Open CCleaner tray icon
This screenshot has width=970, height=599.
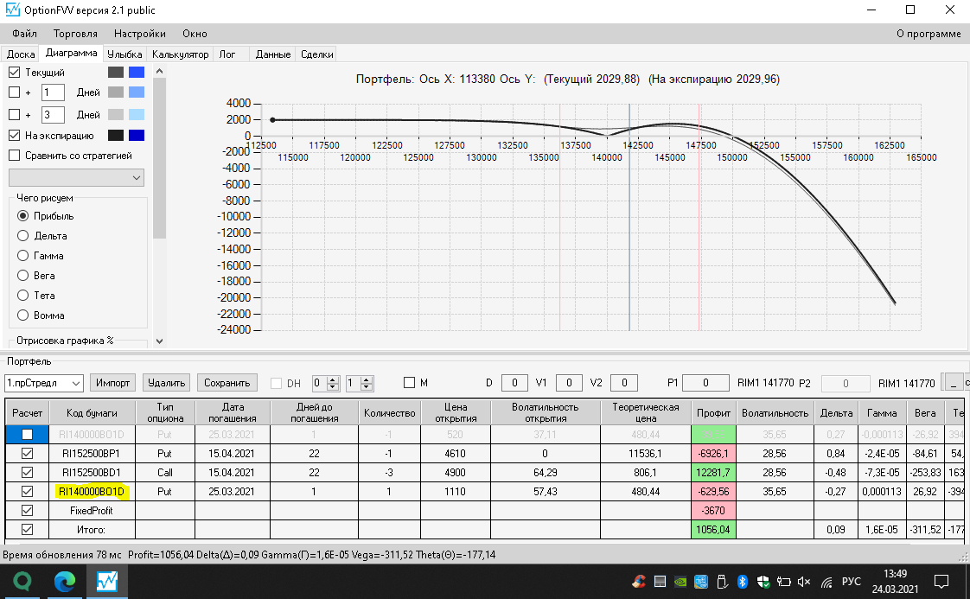point(639,582)
